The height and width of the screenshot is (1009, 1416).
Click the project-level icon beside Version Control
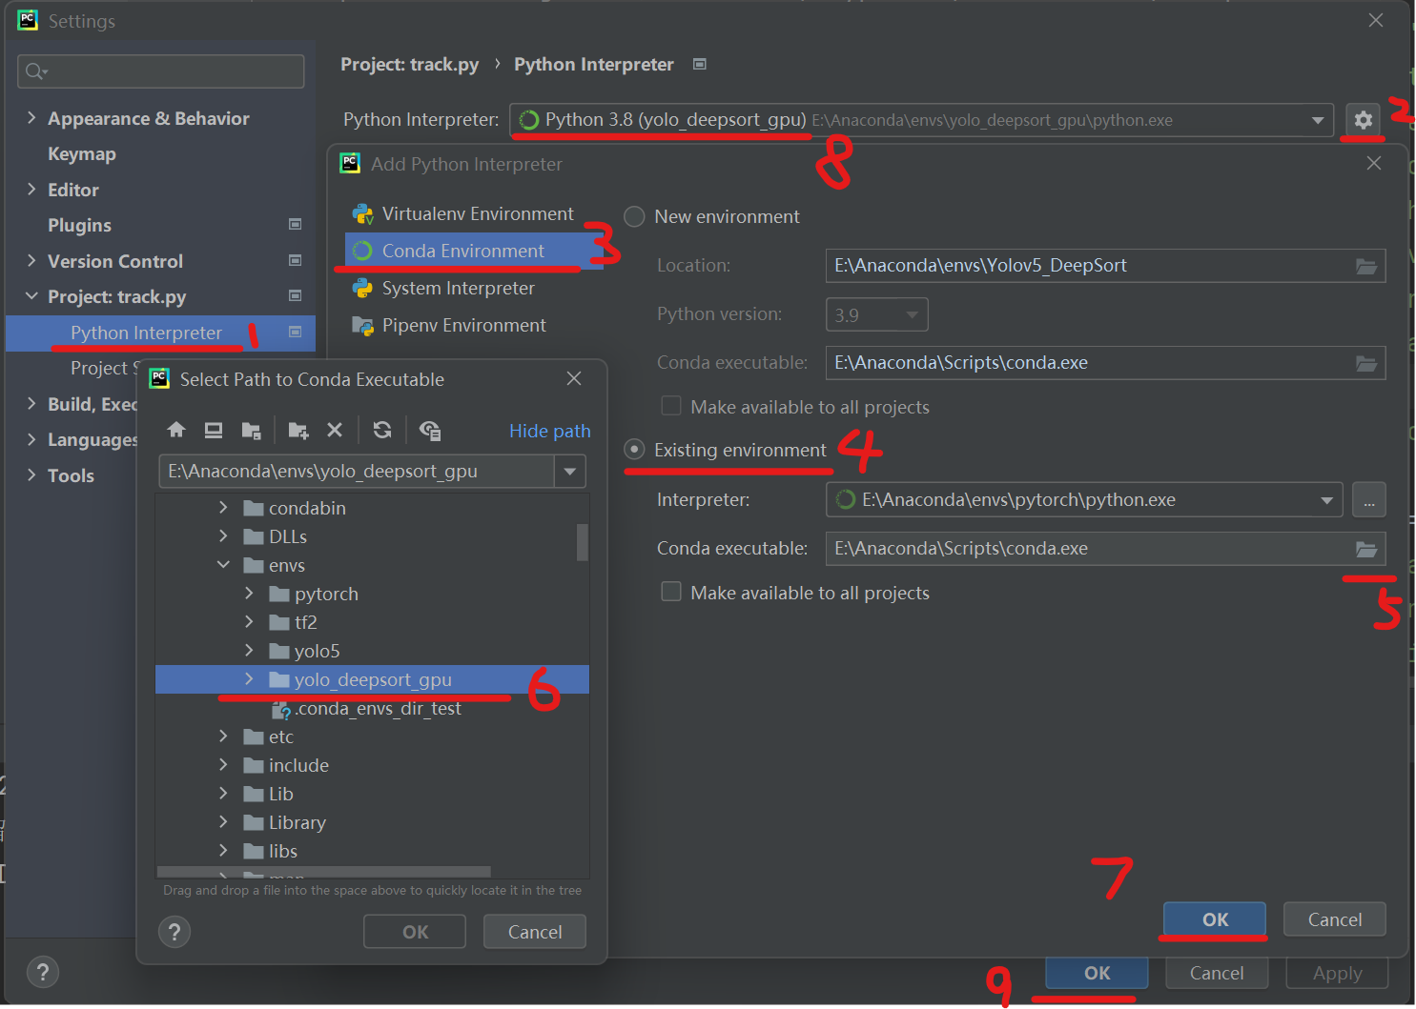tap(295, 260)
